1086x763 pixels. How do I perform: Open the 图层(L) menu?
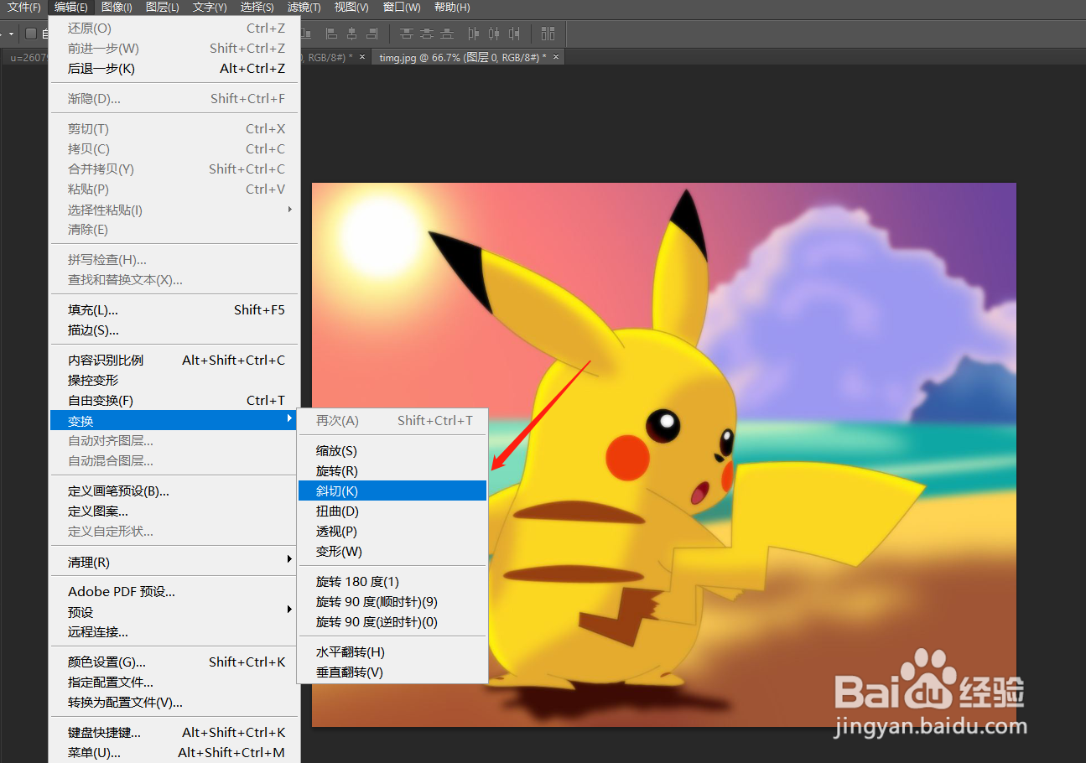tap(162, 8)
